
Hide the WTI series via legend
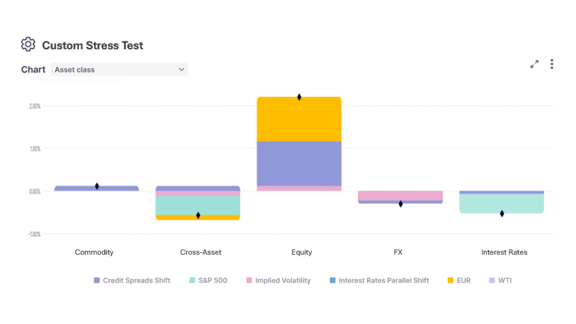click(x=505, y=280)
